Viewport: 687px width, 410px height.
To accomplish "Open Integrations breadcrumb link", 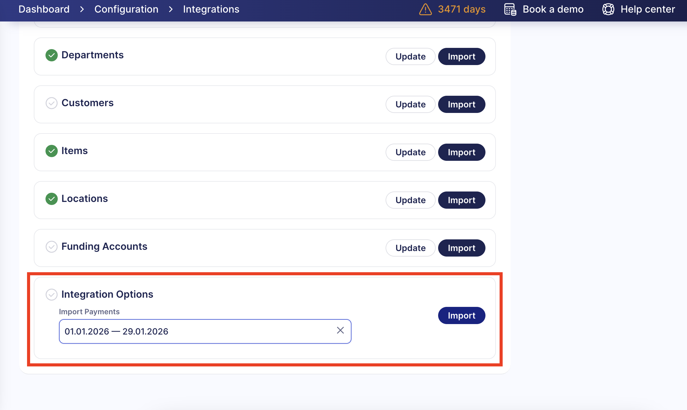I will 211,9.
